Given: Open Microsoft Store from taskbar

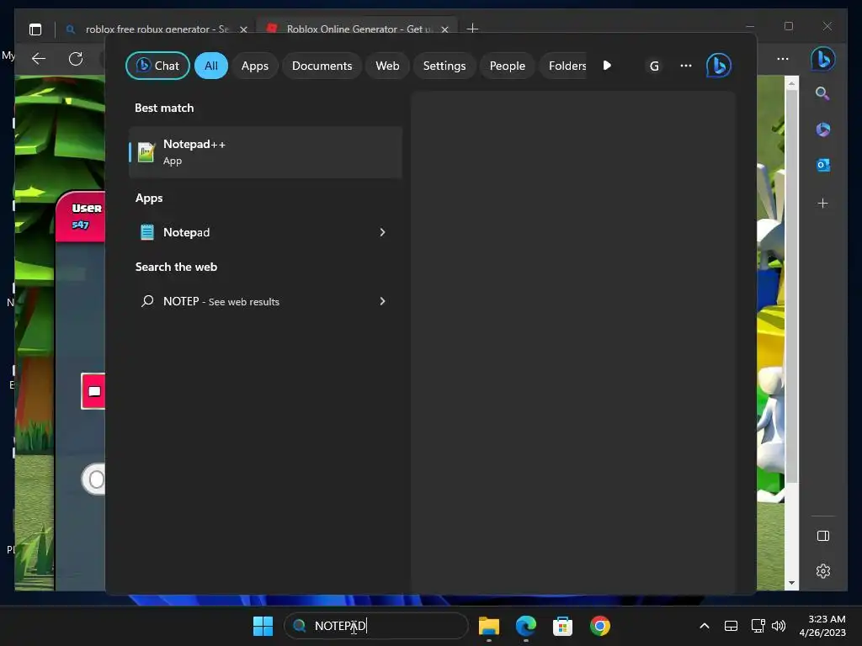Looking at the screenshot, I should pos(562,626).
